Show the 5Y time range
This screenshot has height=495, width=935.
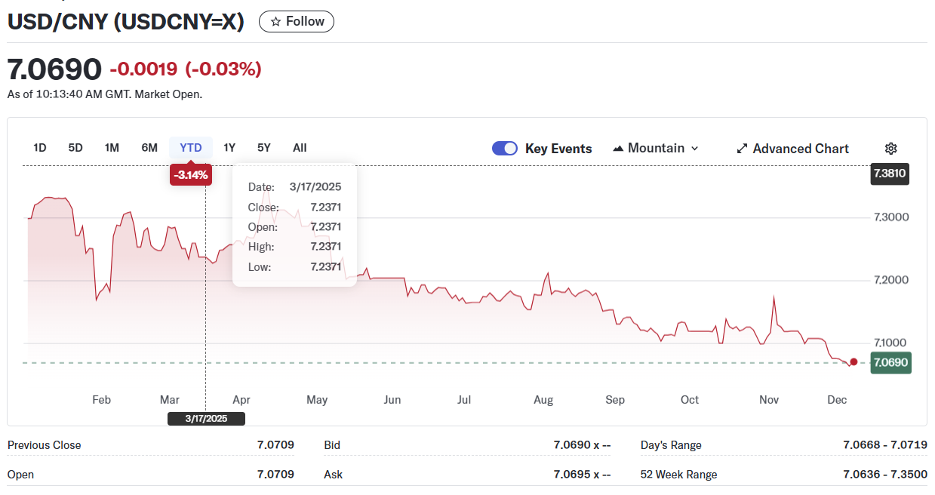point(263,148)
